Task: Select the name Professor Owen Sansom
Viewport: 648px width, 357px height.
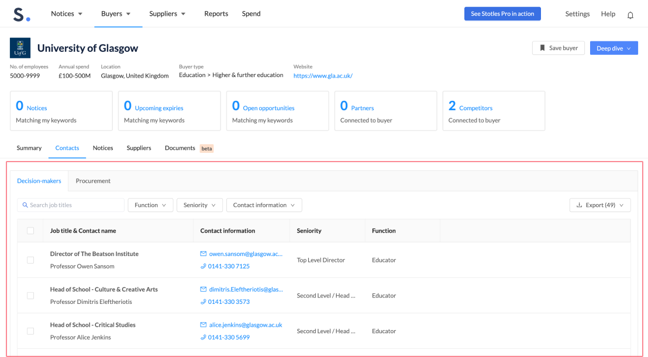Action: tap(82, 267)
